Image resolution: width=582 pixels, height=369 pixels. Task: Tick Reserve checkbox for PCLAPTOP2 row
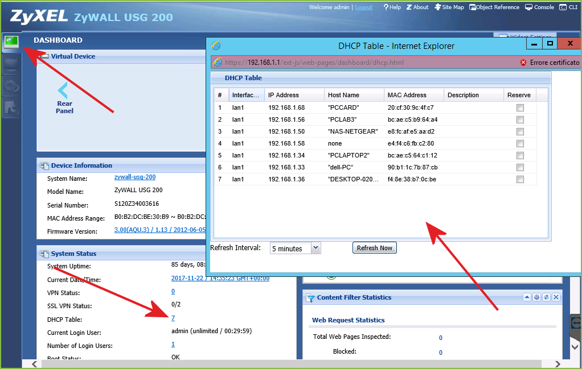[520, 156]
